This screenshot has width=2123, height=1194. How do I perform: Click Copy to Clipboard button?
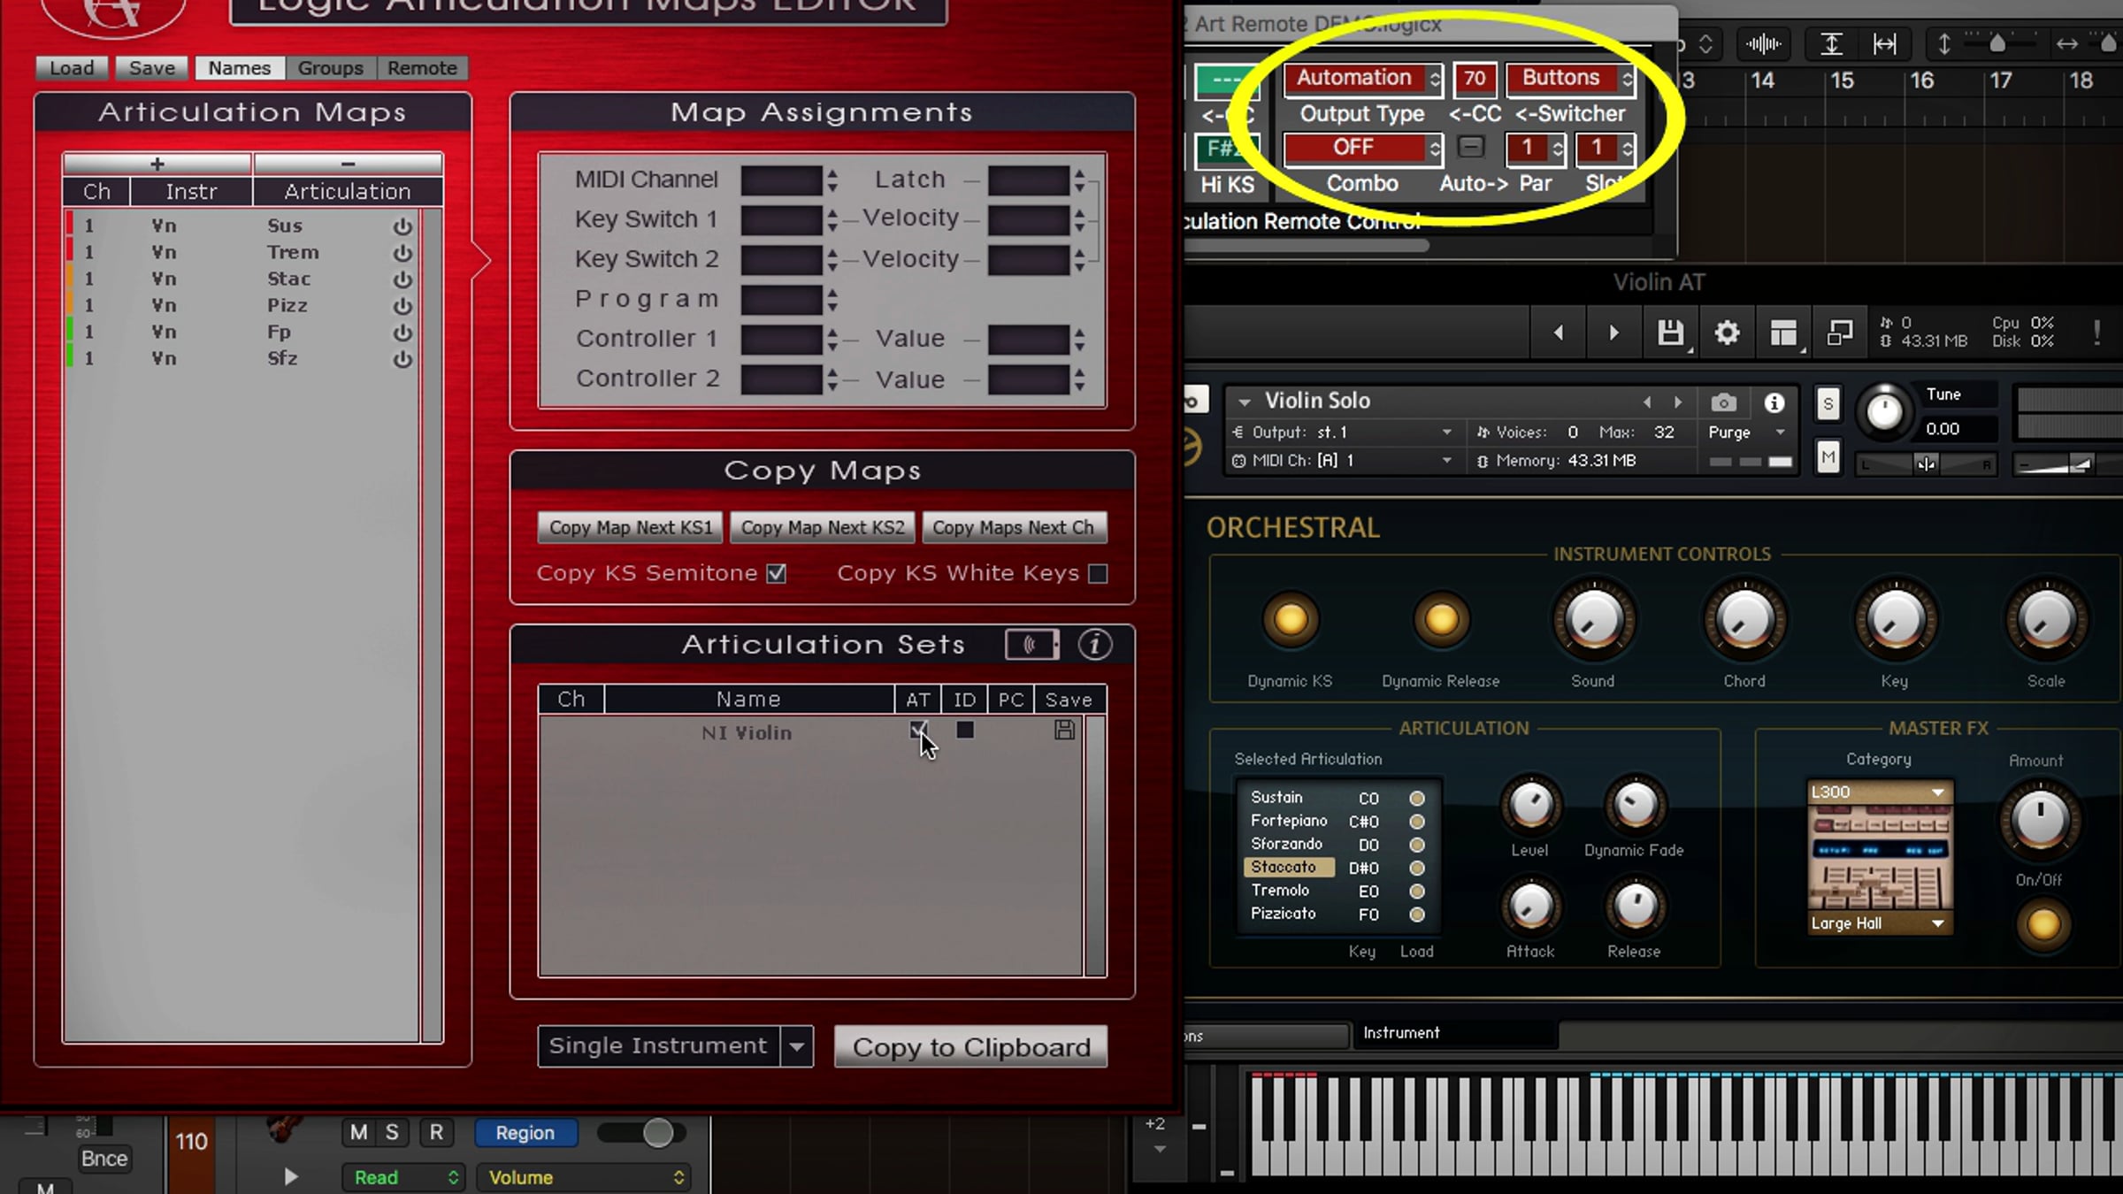pos(970,1047)
